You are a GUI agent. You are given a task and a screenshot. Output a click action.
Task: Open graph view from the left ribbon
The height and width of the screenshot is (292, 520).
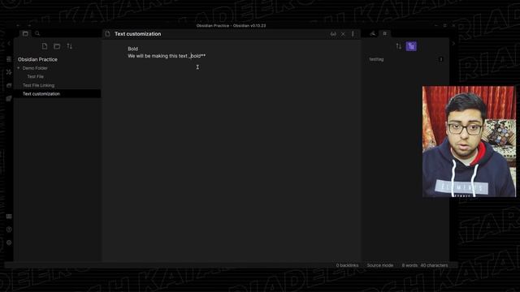(x=9, y=72)
